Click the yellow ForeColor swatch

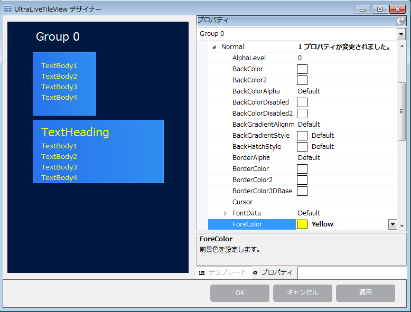click(302, 224)
